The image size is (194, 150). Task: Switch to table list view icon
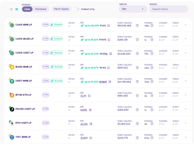point(17,9)
